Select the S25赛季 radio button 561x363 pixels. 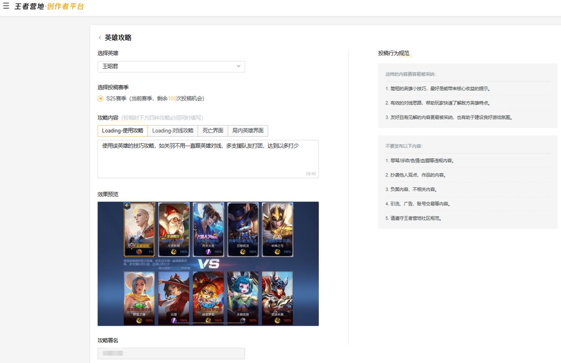(101, 98)
